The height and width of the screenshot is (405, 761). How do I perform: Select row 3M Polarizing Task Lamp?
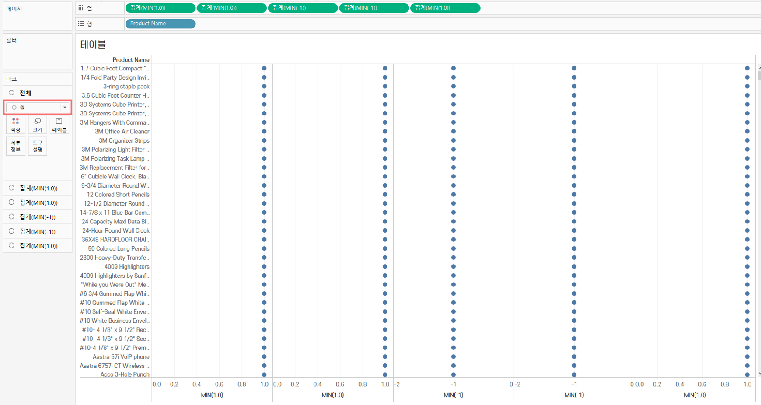click(x=115, y=158)
